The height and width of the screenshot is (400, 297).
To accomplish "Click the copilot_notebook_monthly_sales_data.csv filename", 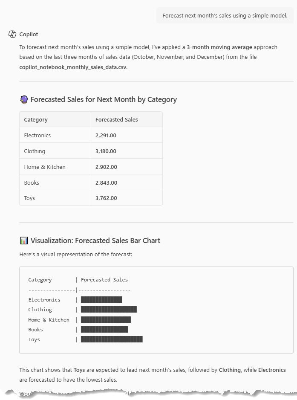I will 73,67.
